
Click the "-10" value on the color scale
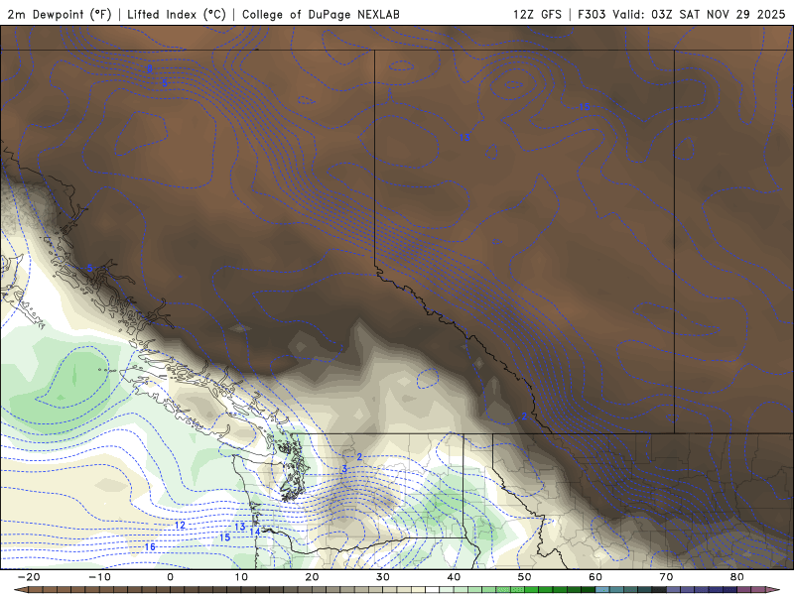click(99, 577)
